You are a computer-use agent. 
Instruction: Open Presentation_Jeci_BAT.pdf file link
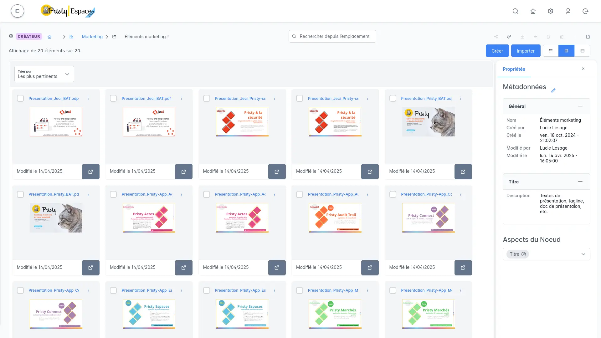(x=146, y=98)
